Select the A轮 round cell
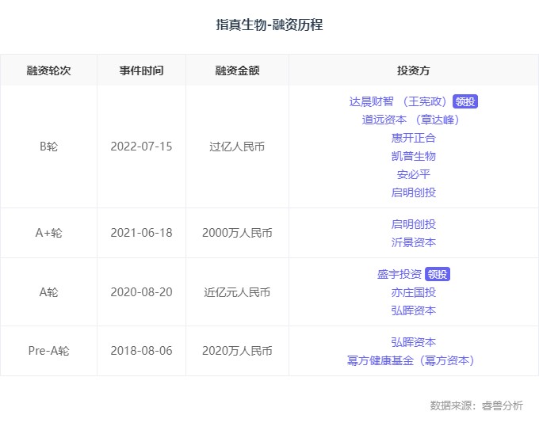The image size is (539, 434). tap(48, 292)
